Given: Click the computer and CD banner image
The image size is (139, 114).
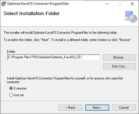Looking at the screenshot, I should (131, 17).
